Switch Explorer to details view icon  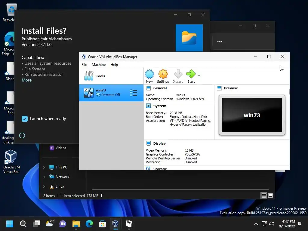pos(264,196)
